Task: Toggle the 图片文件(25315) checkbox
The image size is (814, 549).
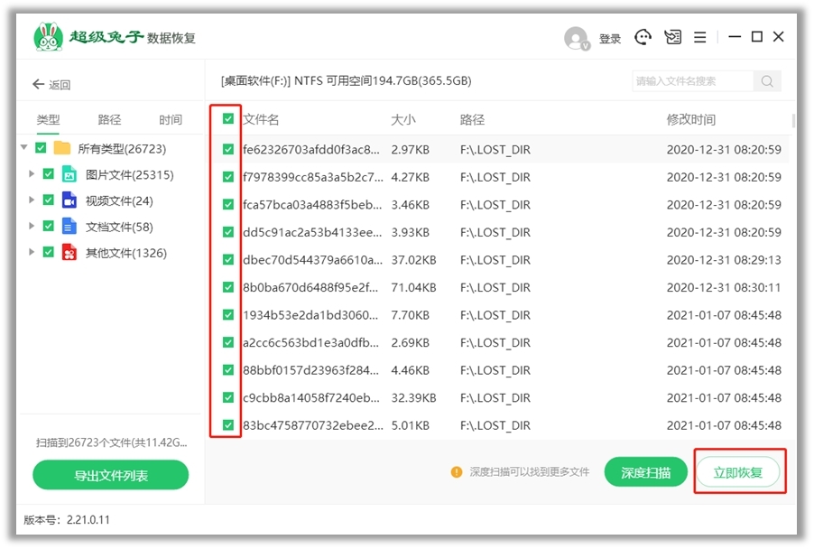Action: 48,174
